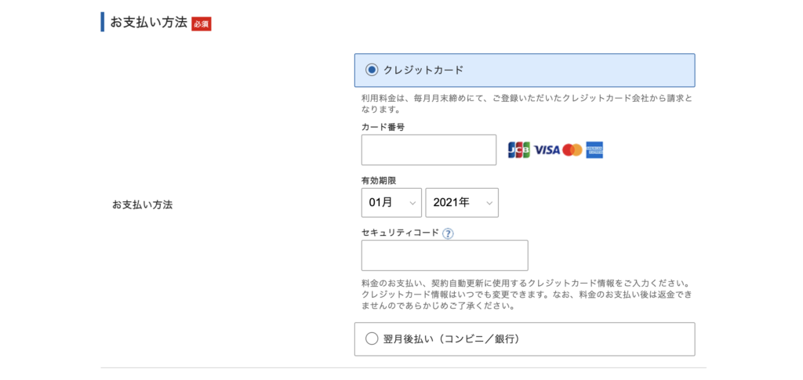The width and height of the screenshot is (803, 380).
Task: Click the American Express logo
Action: pos(594,150)
